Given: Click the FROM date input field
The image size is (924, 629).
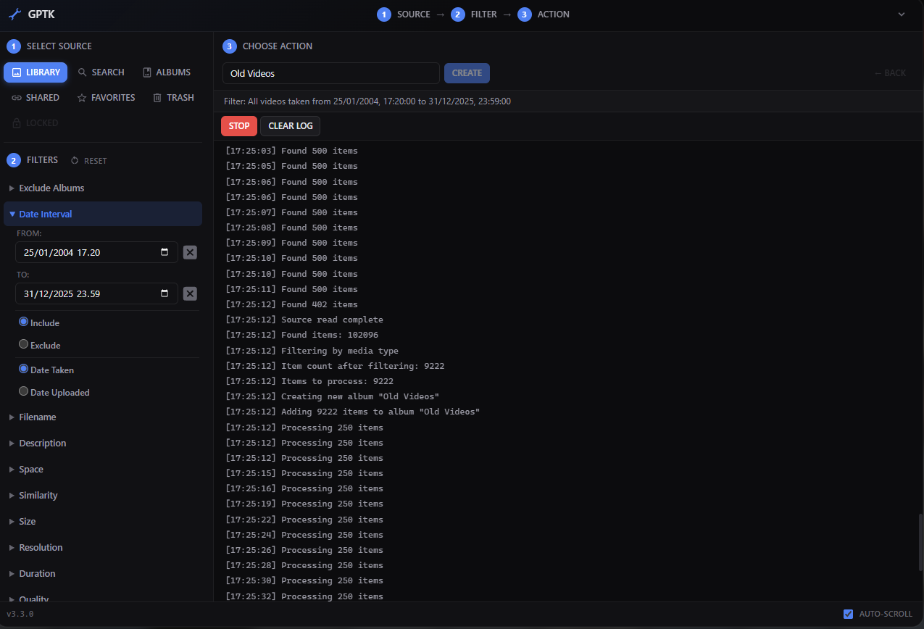Looking at the screenshot, I should (96, 252).
